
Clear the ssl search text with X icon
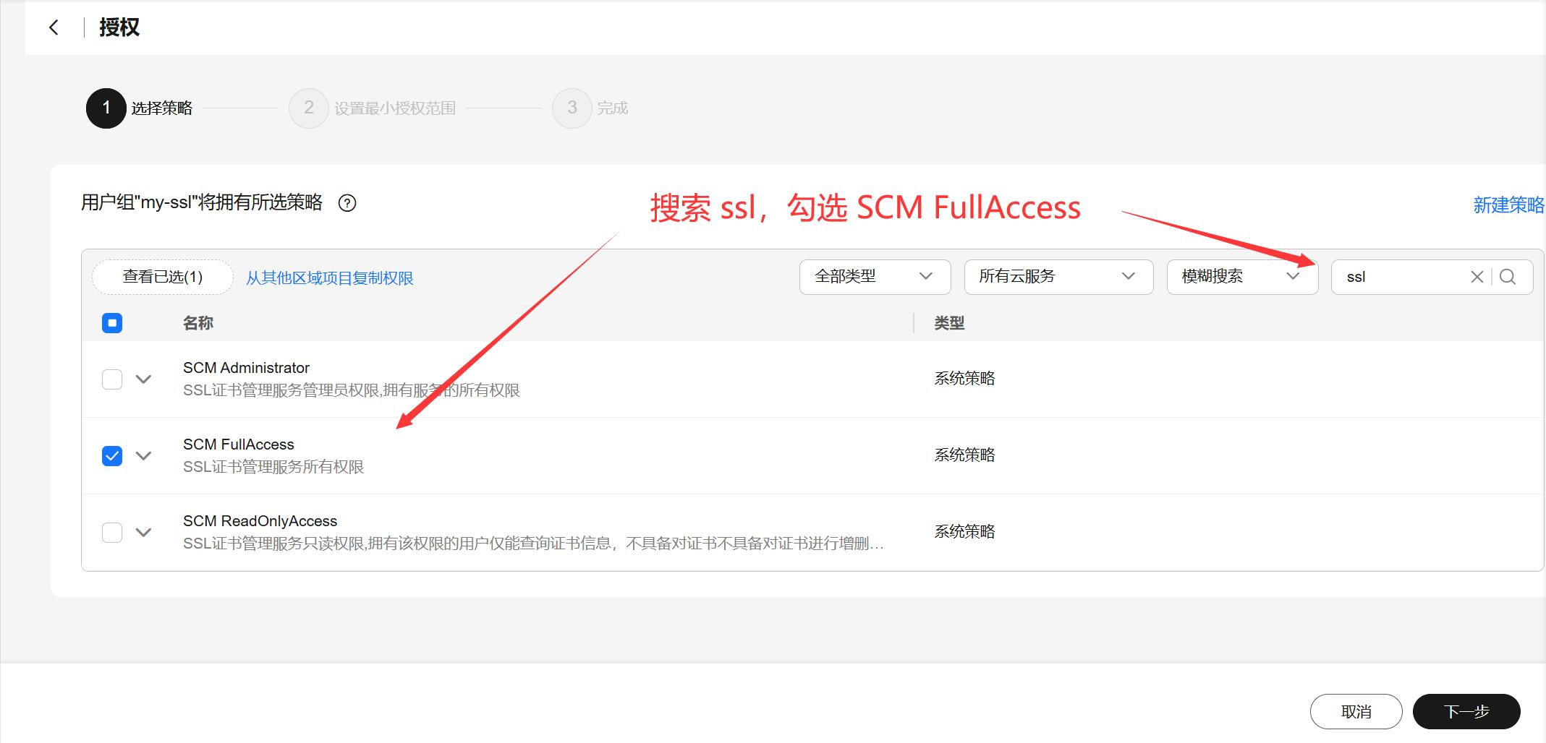click(x=1477, y=277)
